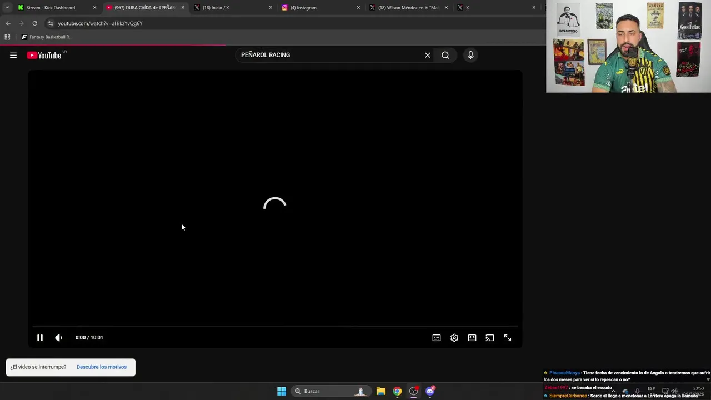Click the video progress bar

(275, 326)
